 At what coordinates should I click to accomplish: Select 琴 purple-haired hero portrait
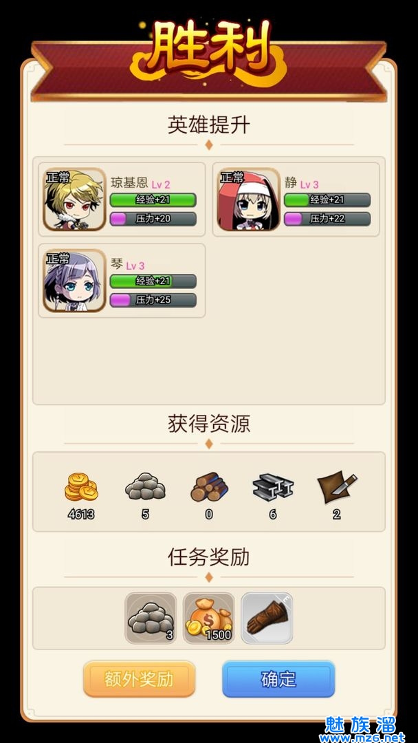point(74,280)
